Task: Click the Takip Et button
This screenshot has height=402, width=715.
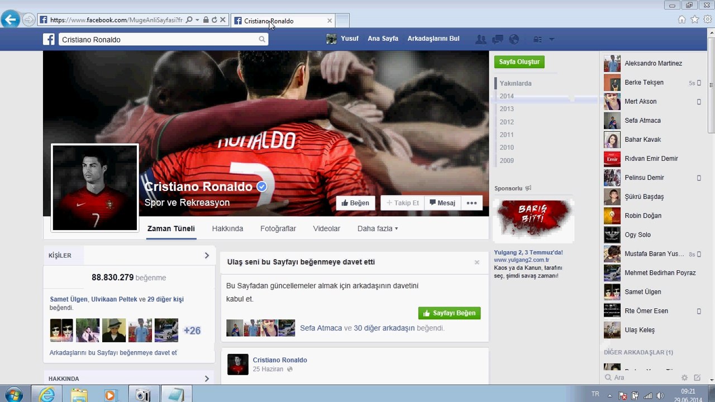Action: (402, 203)
